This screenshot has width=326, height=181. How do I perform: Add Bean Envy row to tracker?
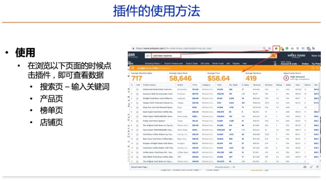(137, 139)
